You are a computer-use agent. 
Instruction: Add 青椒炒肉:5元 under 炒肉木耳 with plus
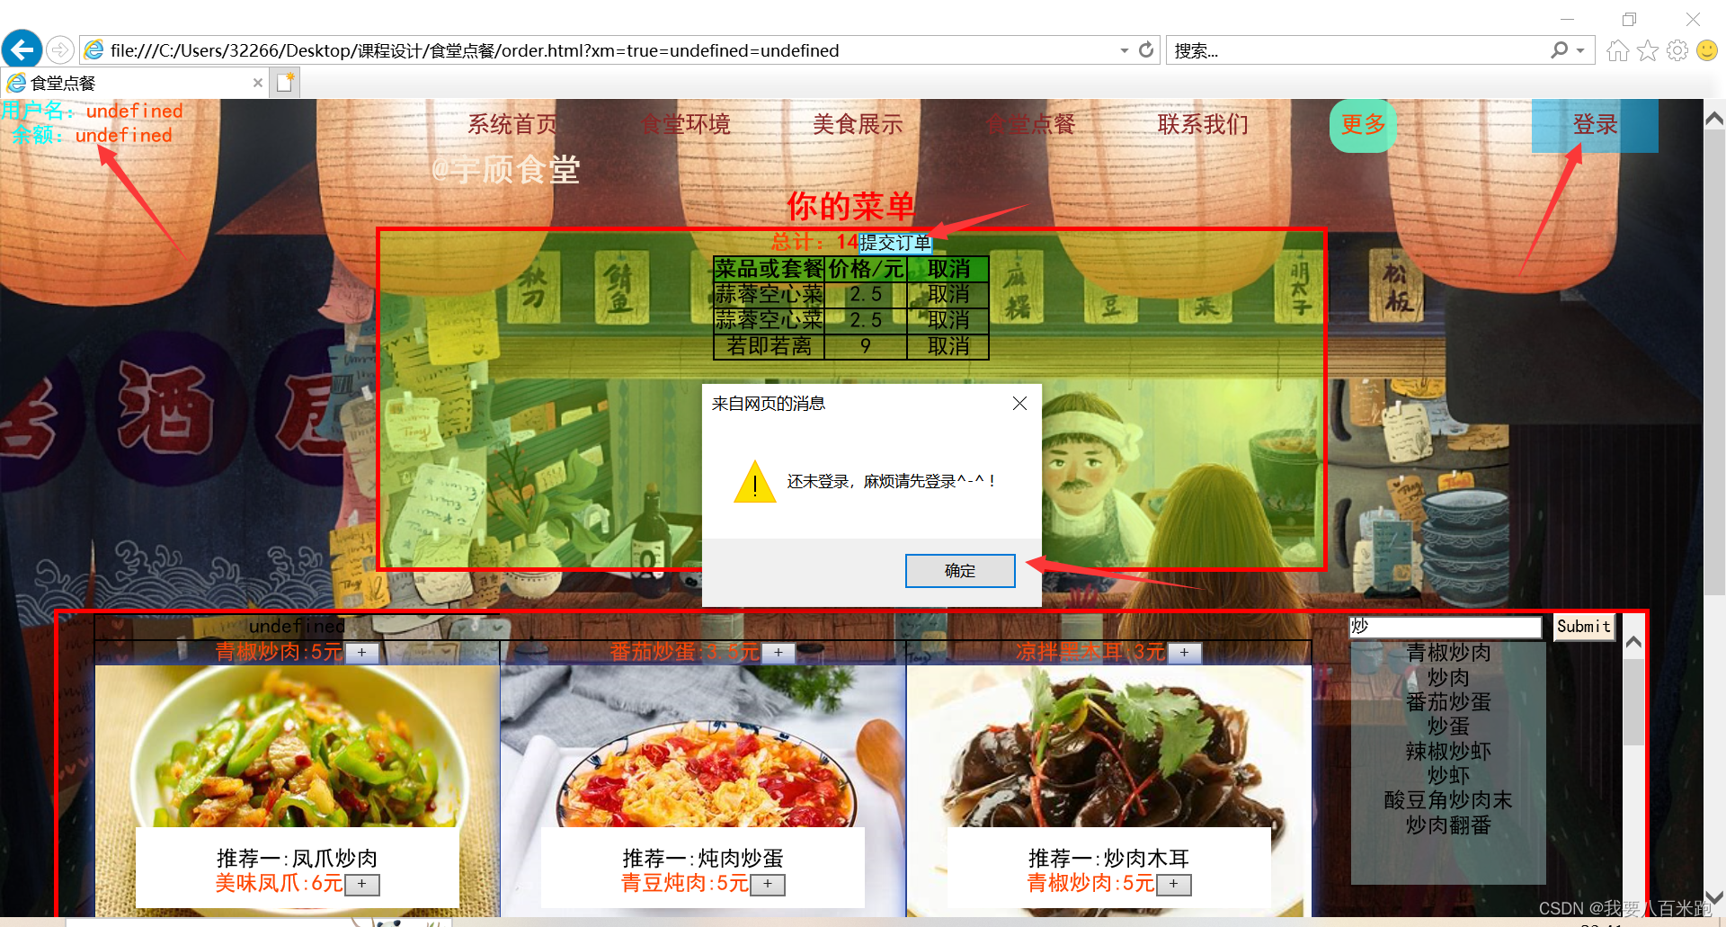(x=1174, y=885)
